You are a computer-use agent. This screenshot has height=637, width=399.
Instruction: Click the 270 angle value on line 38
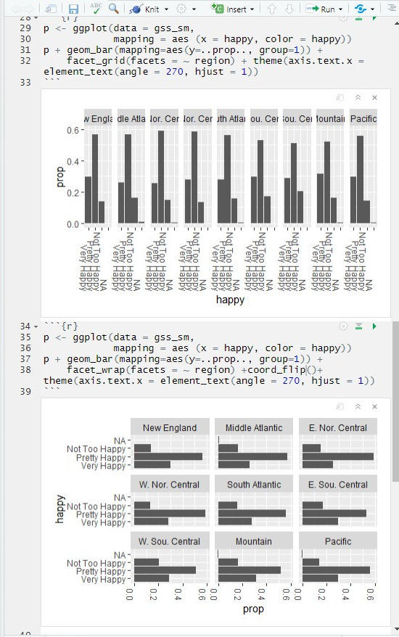[x=291, y=381]
